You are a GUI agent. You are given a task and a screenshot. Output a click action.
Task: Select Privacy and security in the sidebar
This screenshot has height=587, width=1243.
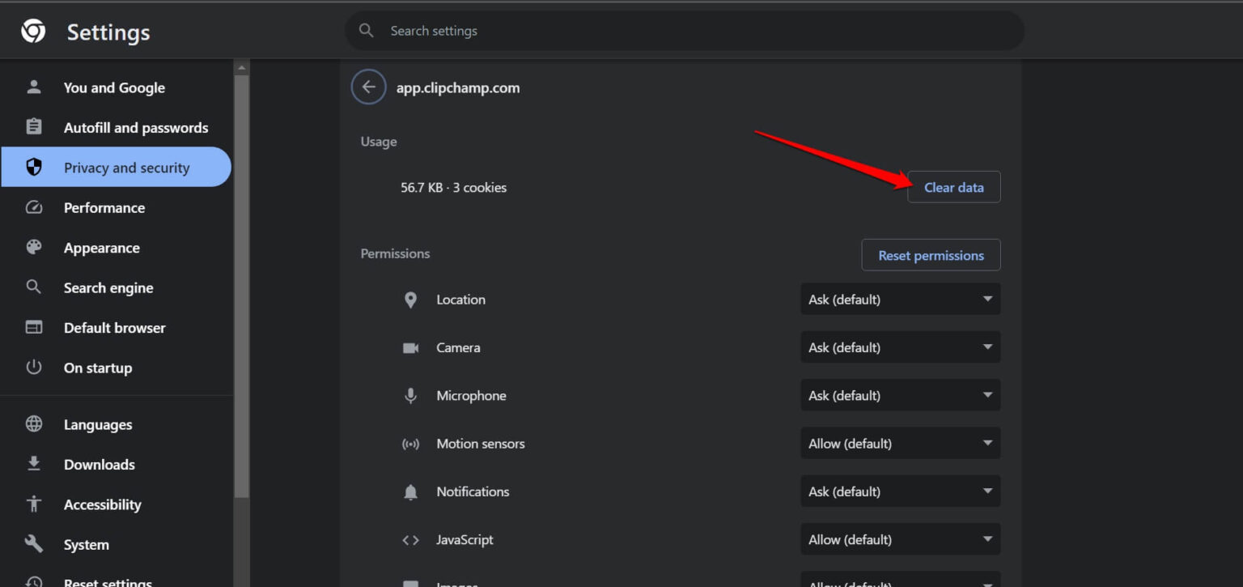point(126,167)
